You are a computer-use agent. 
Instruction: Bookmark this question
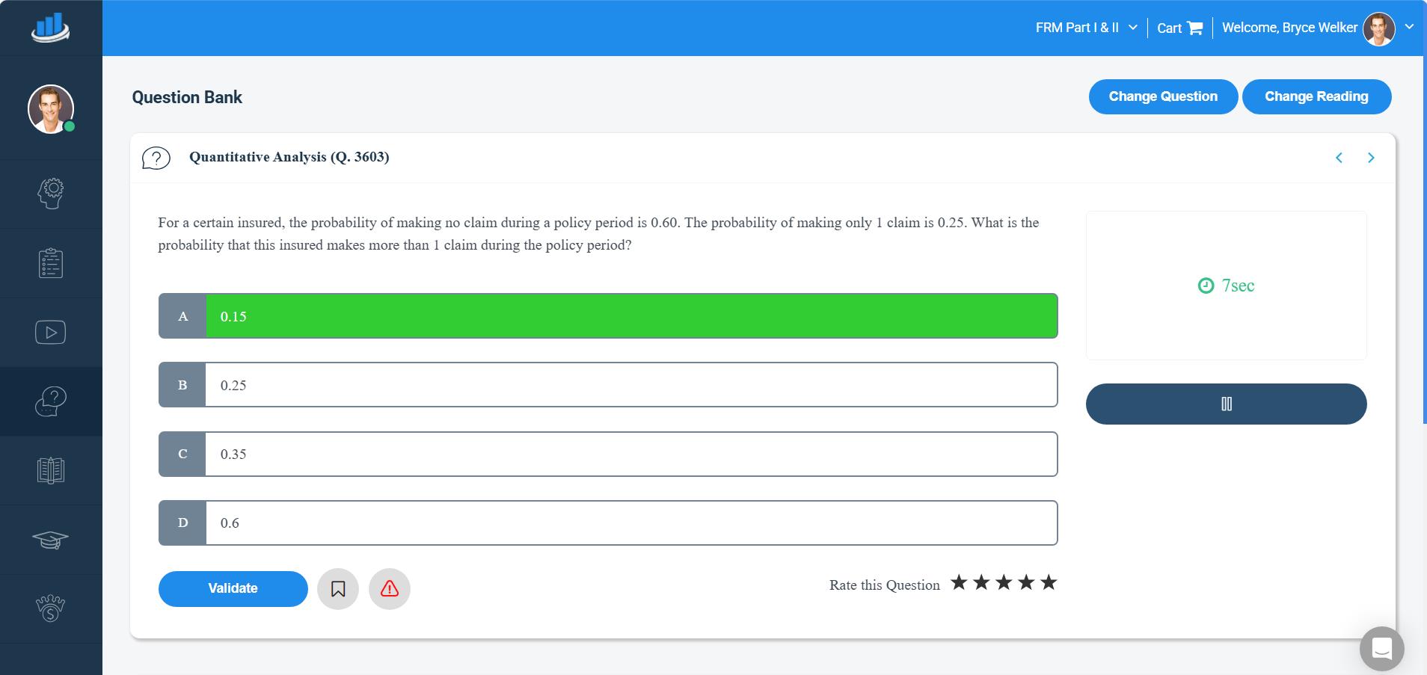(x=338, y=588)
